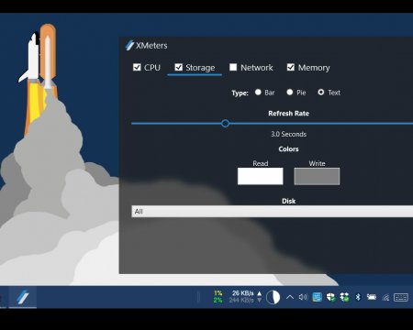Screen dimensions: 413x330
Task: Show hidden tray icons chevron
Action: click(x=290, y=297)
